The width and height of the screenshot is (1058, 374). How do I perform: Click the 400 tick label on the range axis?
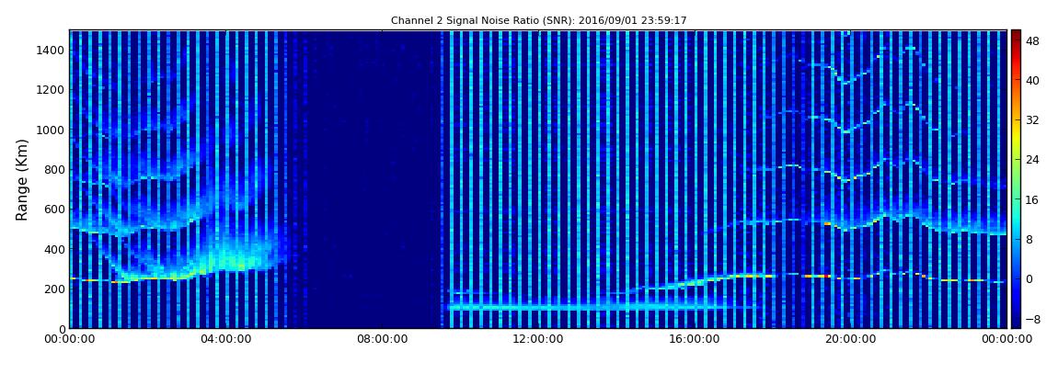click(52, 249)
